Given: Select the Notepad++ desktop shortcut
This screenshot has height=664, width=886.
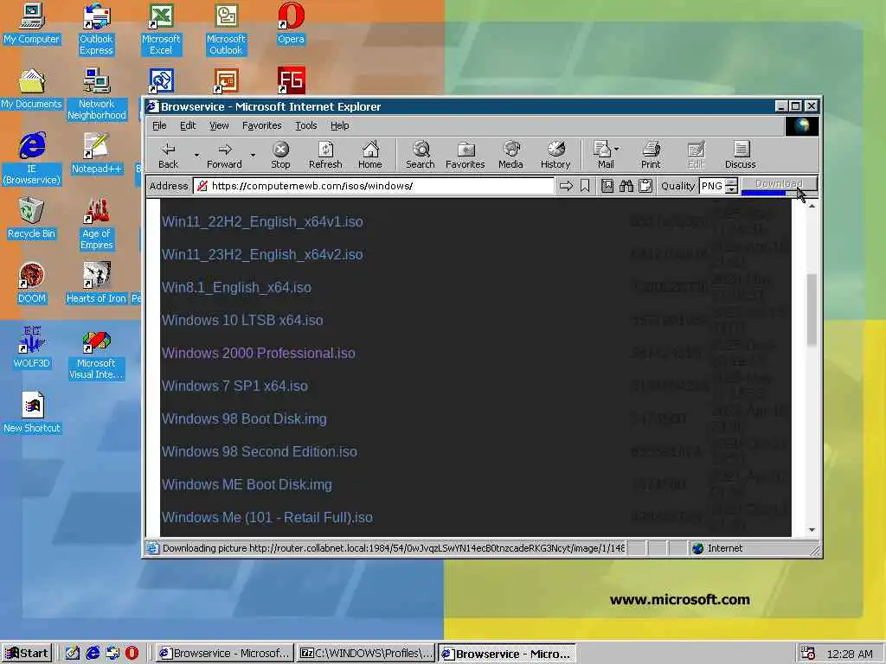Looking at the screenshot, I should pyautogui.click(x=96, y=153).
